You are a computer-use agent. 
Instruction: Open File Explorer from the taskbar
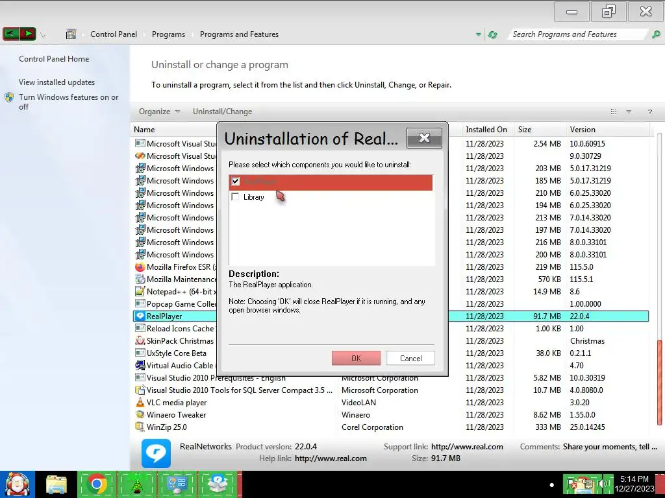[x=56, y=485]
